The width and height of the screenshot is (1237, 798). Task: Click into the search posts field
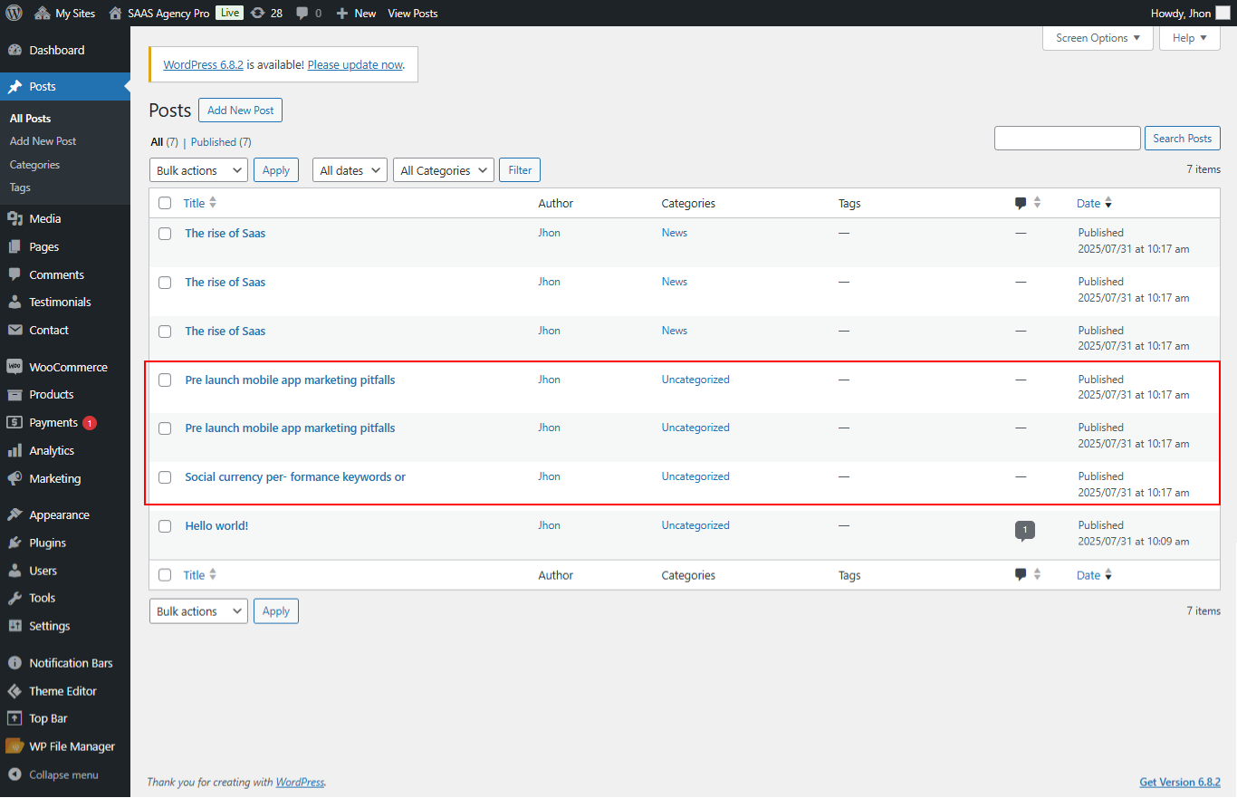(1068, 139)
